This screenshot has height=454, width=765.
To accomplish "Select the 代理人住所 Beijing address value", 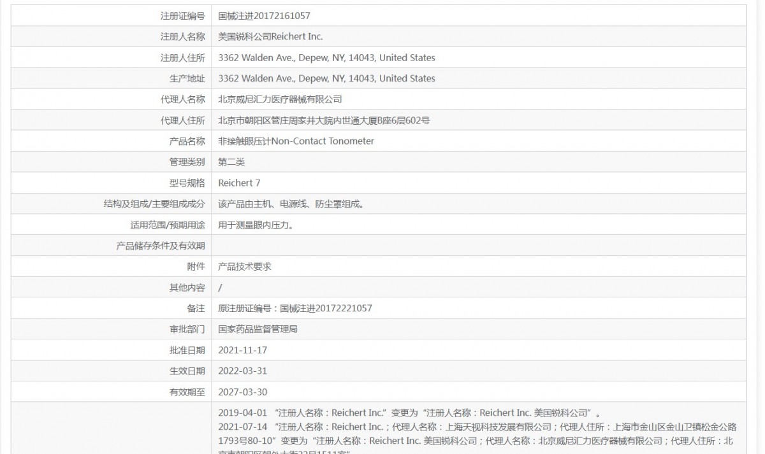I will point(324,120).
